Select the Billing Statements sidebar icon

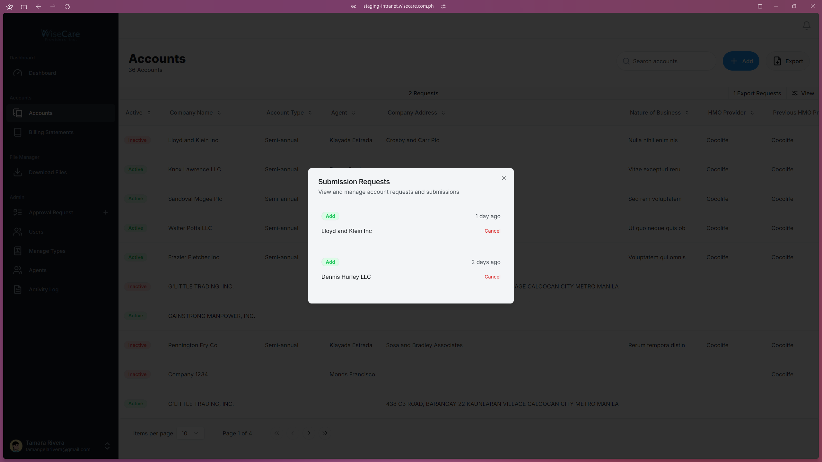coord(18,132)
